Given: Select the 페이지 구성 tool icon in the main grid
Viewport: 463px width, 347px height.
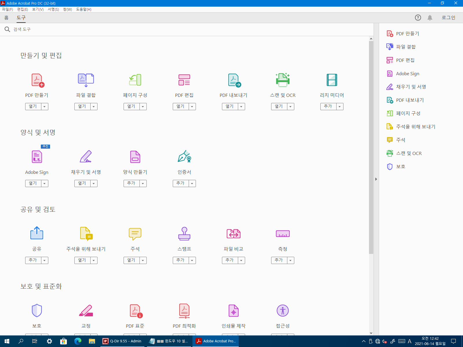Looking at the screenshot, I should (x=135, y=80).
